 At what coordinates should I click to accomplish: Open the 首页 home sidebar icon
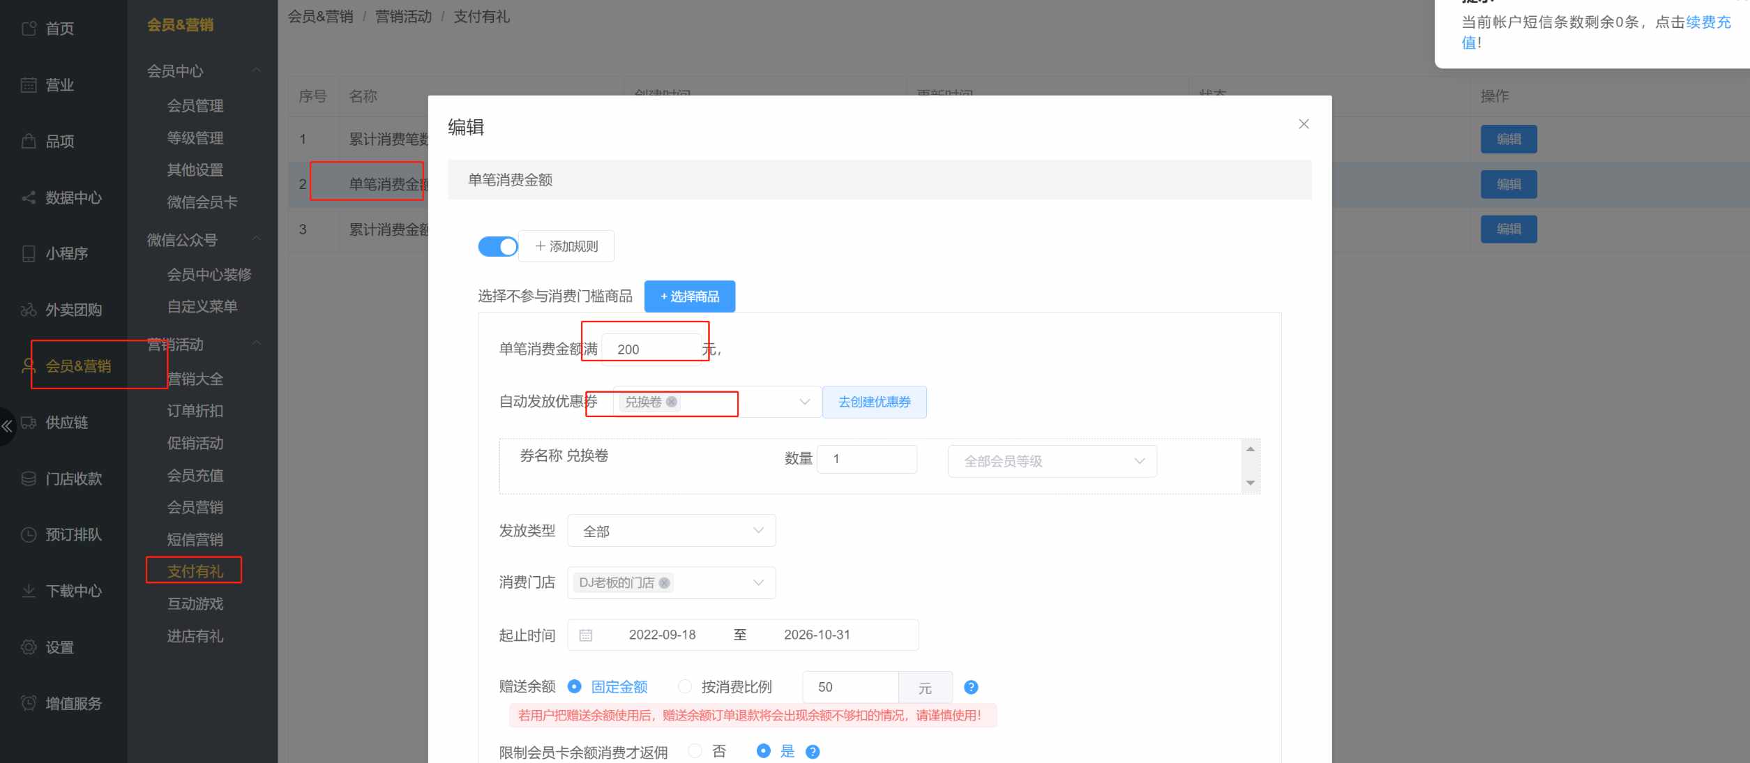click(29, 29)
